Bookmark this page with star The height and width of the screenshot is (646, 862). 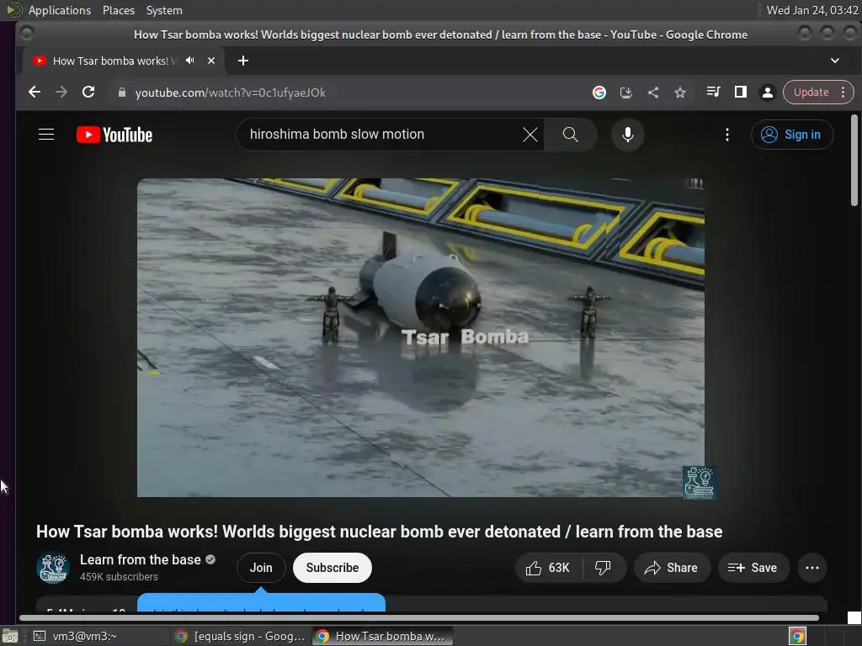(680, 93)
